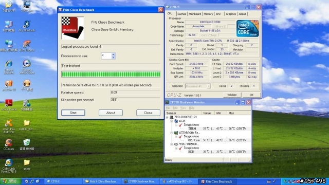Click the Close button in Fritz Chess Benchmark

point(148,113)
